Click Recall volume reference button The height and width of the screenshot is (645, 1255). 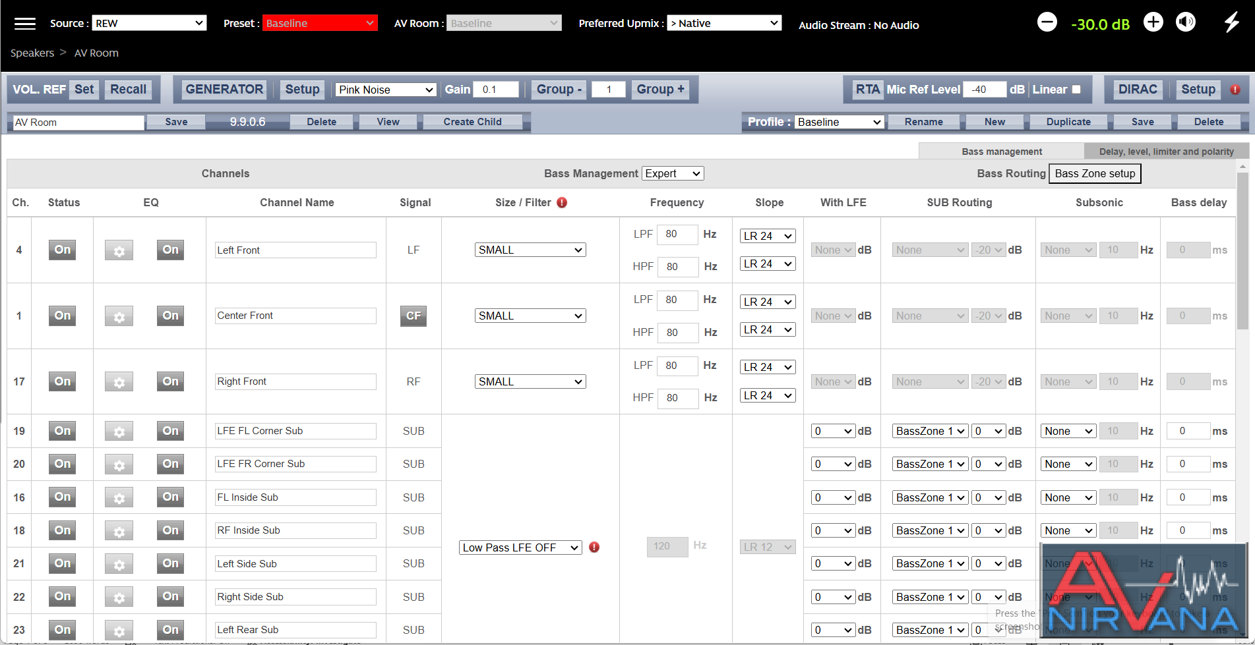click(128, 90)
